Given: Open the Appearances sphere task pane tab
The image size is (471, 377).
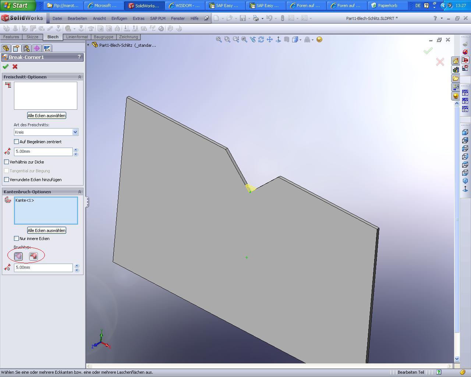Looking at the screenshot, I should 456,96.
